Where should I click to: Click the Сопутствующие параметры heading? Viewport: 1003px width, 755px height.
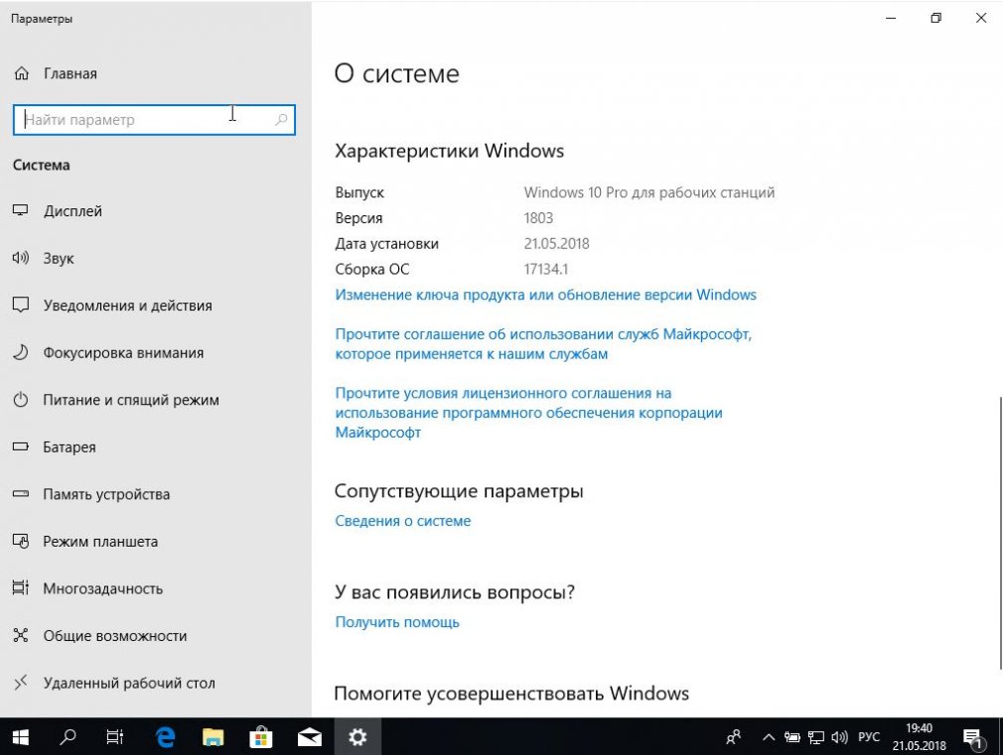tap(459, 491)
